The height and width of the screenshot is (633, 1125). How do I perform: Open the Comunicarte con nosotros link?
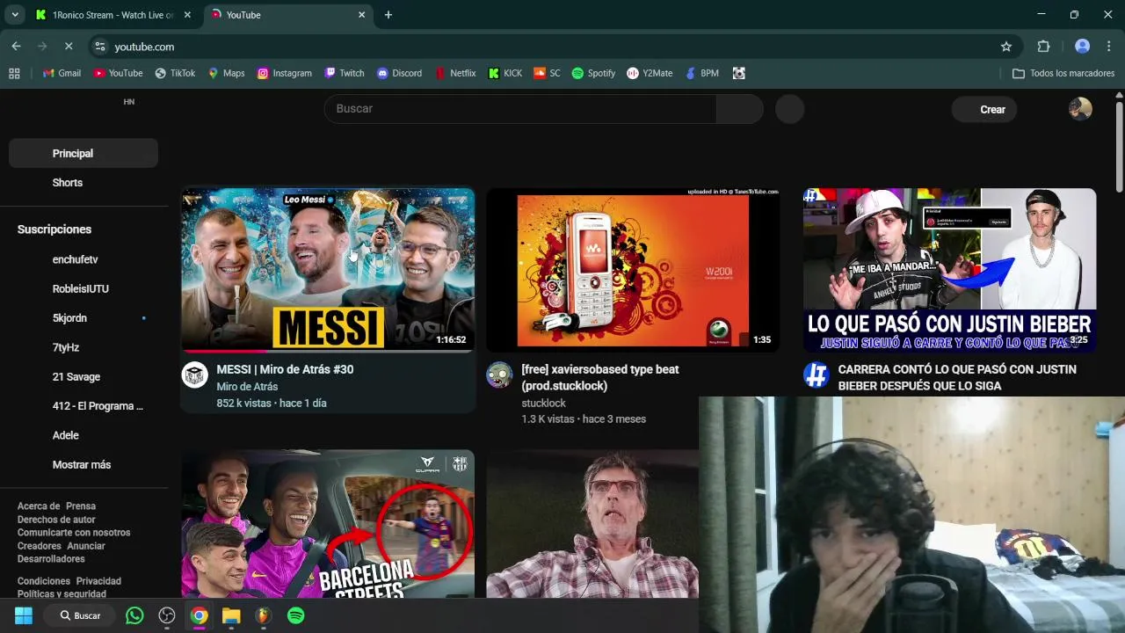click(74, 533)
